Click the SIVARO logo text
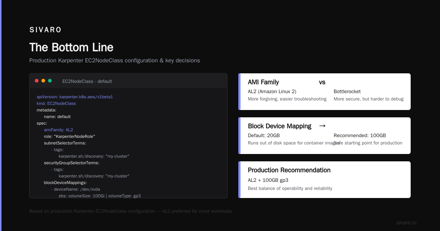 coord(45,30)
